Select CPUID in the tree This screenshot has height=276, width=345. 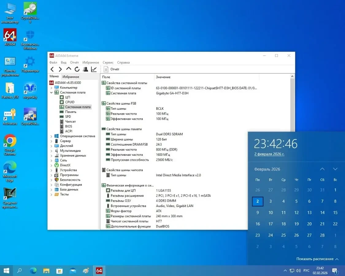click(x=70, y=102)
